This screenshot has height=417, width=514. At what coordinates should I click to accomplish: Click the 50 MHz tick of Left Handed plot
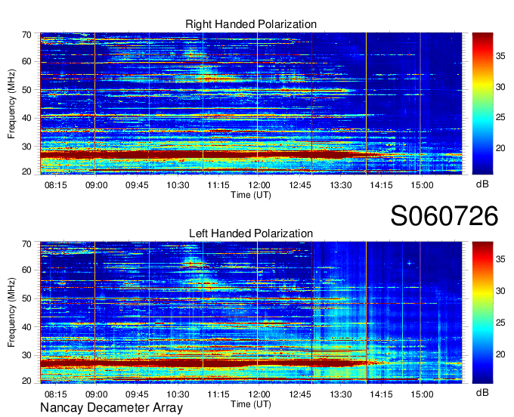click(26, 298)
